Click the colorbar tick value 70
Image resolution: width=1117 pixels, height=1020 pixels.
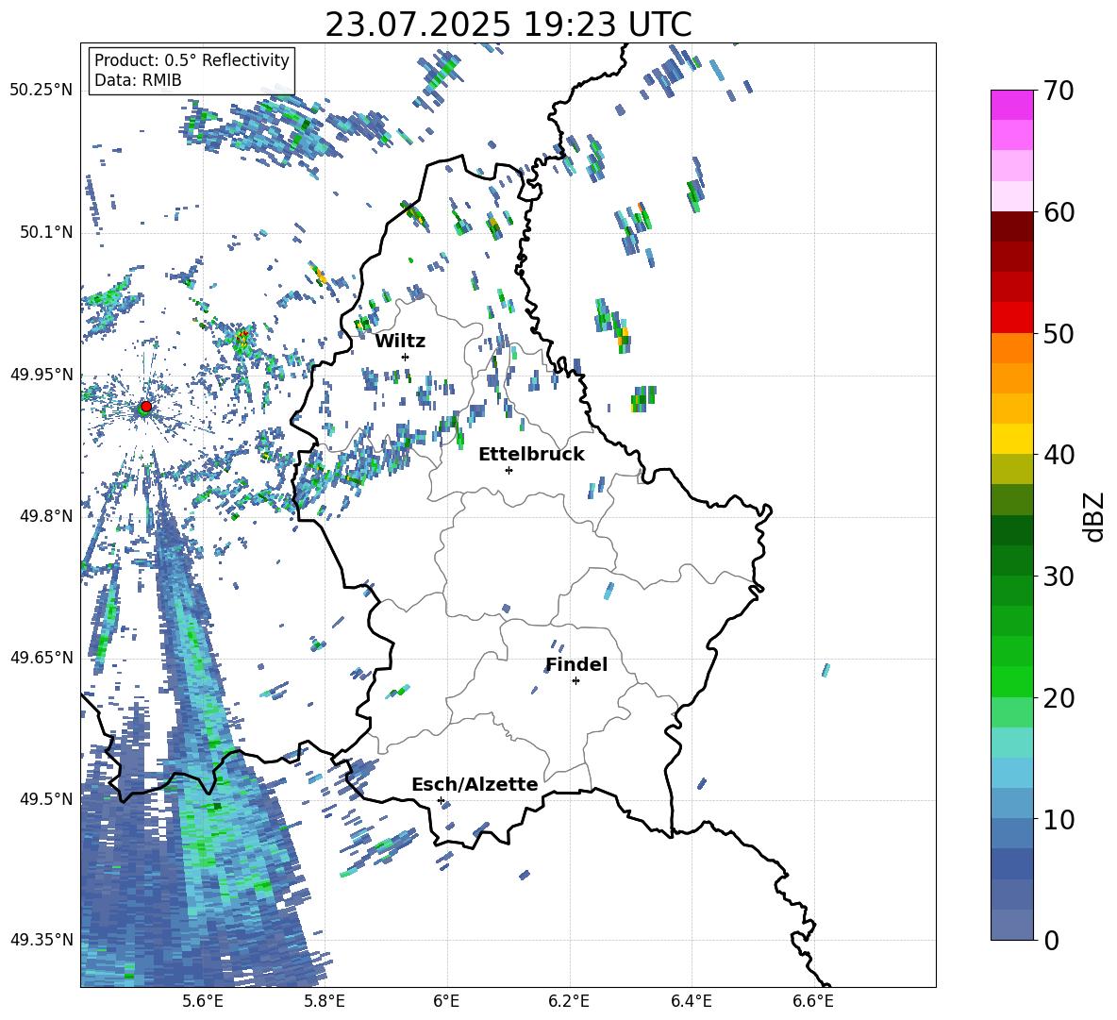tap(1059, 92)
